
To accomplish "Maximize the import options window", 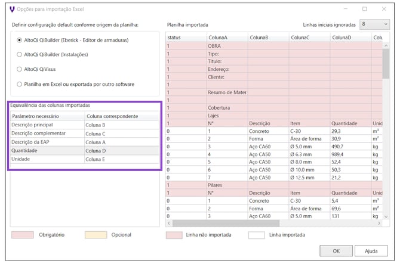I will [x=365, y=9].
